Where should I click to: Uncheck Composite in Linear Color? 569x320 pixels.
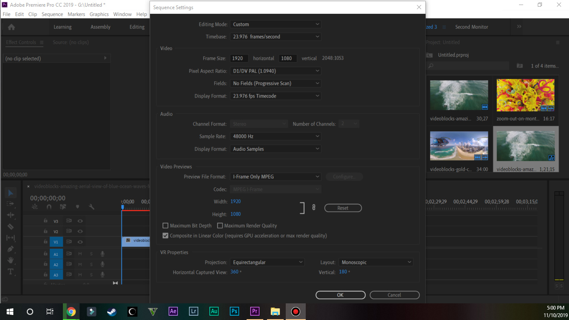[165, 235]
